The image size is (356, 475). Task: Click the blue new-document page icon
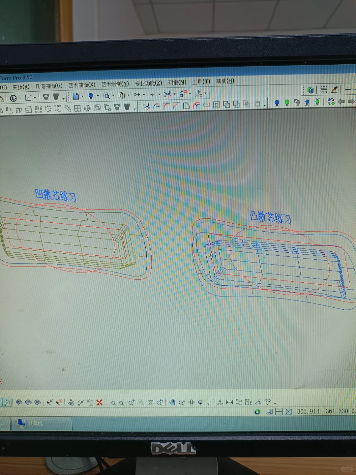pos(76,96)
